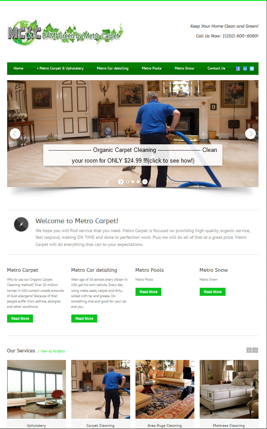Go to previous slide with left arrow
This screenshot has height=429, width=267.
click(15, 134)
